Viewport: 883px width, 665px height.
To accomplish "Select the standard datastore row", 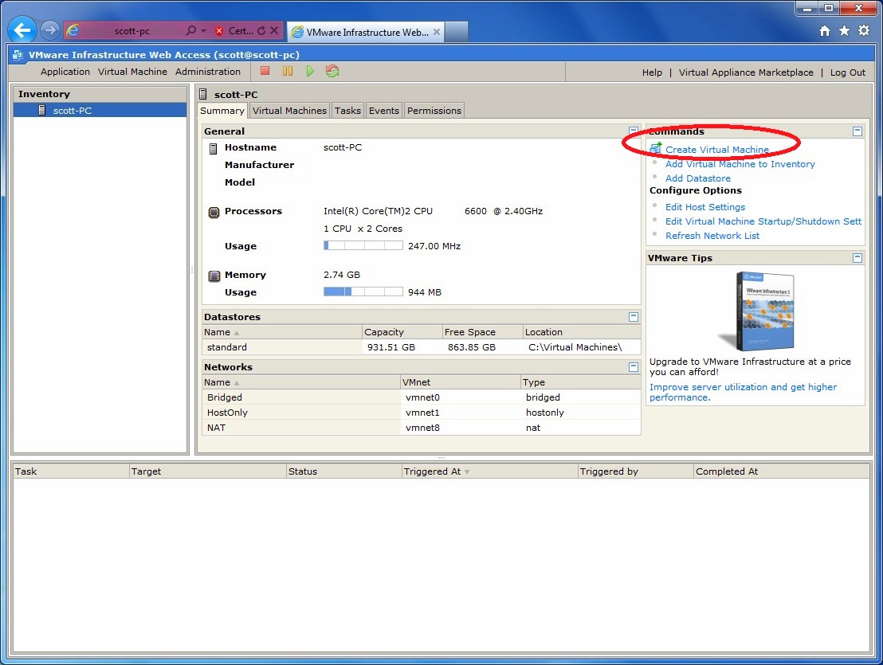I will coord(422,347).
